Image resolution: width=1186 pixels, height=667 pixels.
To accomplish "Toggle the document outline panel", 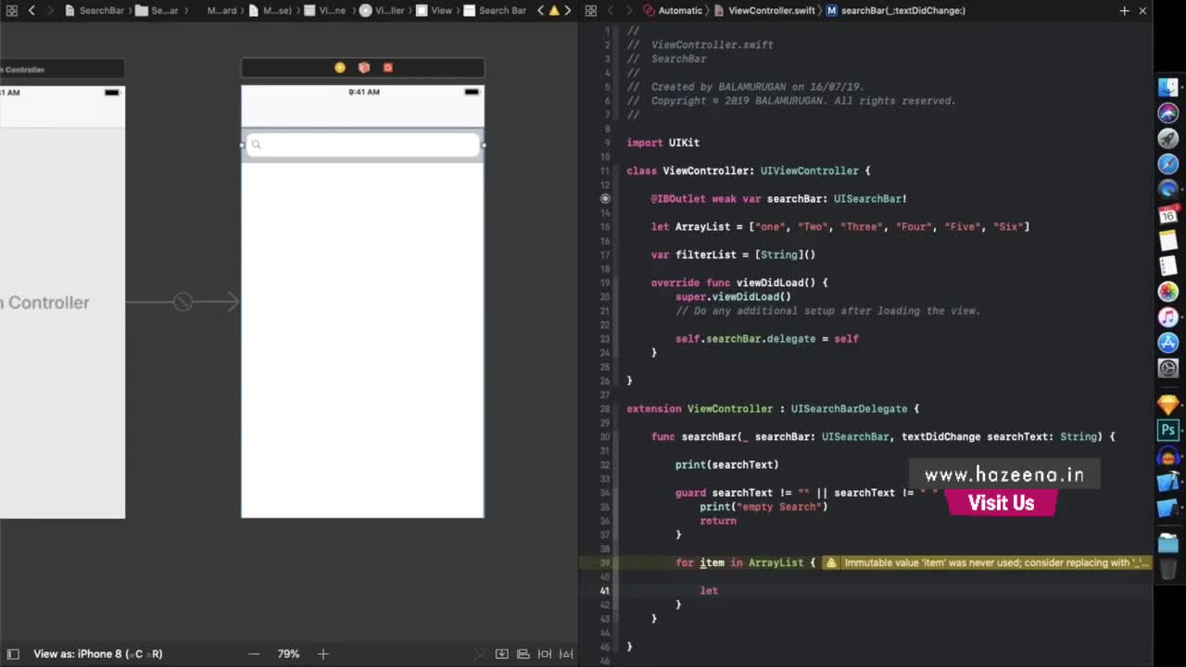I will pos(12,653).
